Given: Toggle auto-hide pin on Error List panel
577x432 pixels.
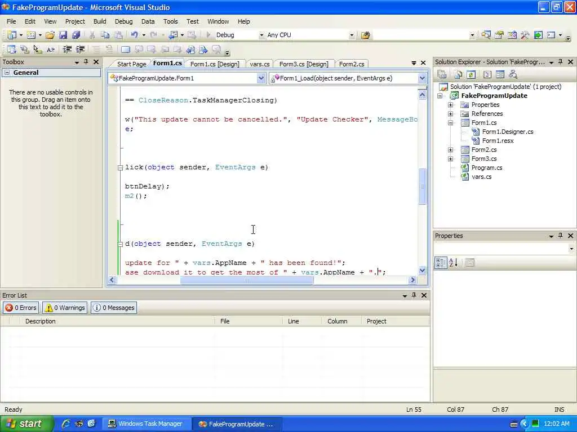Looking at the screenshot, I should tap(414, 295).
